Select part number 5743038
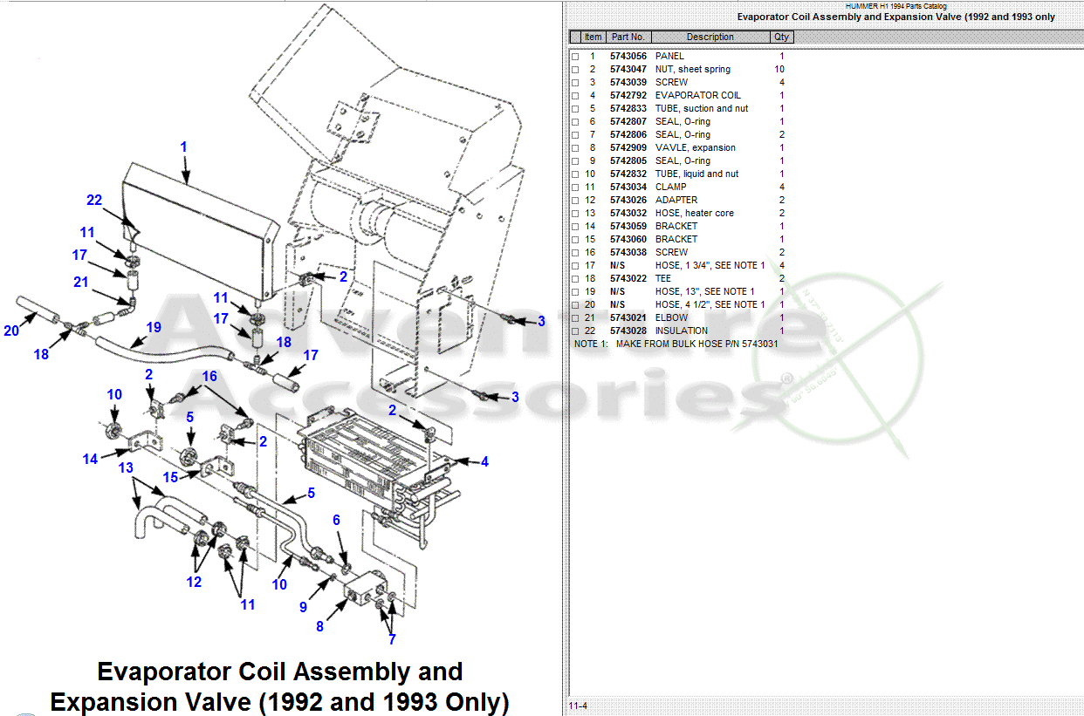The height and width of the screenshot is (716, 1084). click(x=628, y=252)
